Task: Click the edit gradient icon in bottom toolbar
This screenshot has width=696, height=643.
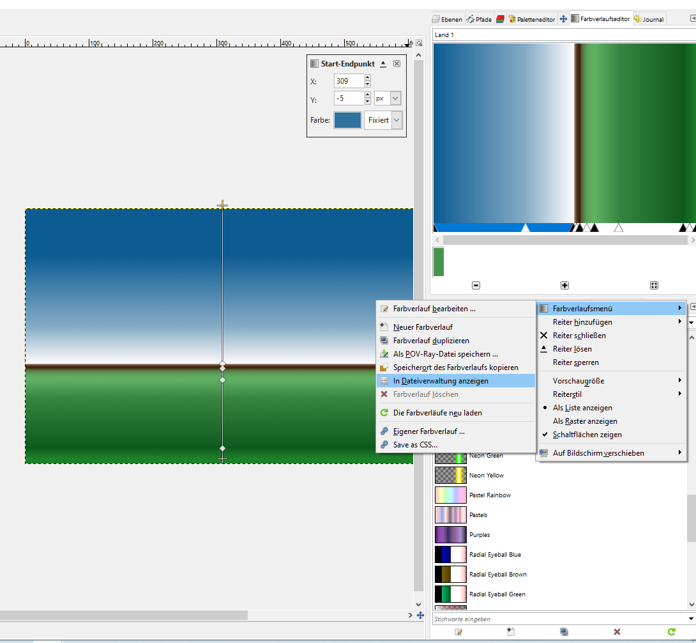Action: point(458,631)
